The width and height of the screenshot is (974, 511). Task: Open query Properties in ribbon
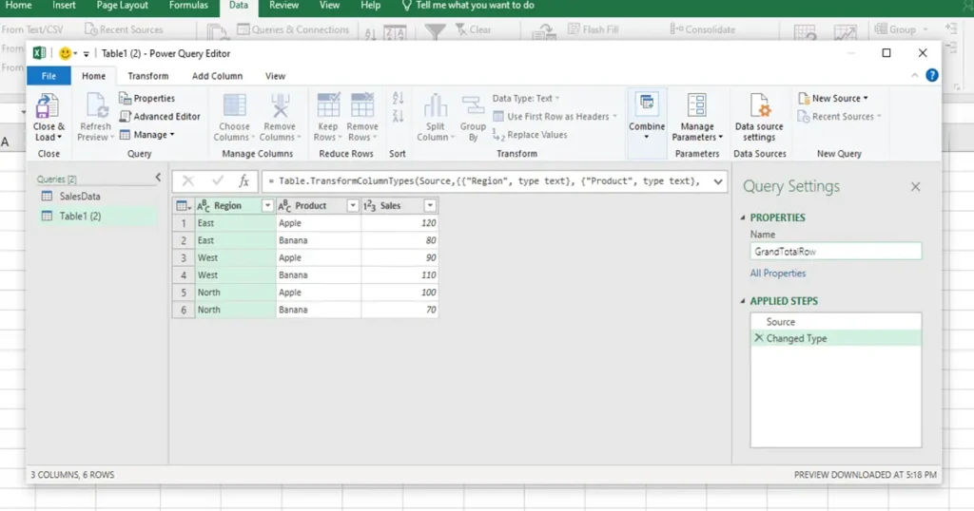click(x=147, y=98)
